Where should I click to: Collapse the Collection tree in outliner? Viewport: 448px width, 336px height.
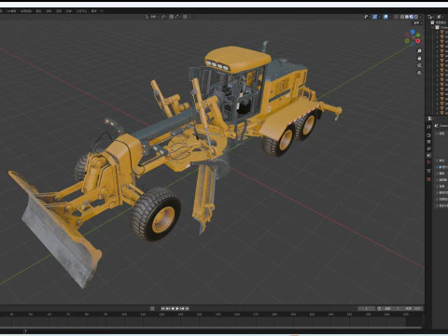point(432,27)
